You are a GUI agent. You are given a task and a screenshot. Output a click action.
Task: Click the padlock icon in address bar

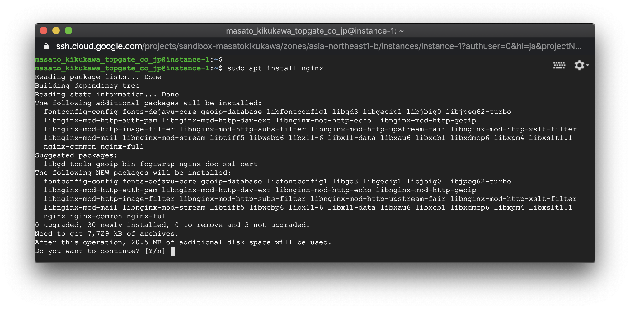(x=46, y=46)
